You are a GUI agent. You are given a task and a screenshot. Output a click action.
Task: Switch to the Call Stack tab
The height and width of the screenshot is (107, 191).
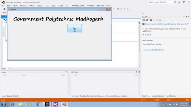[x=75, y=96]
